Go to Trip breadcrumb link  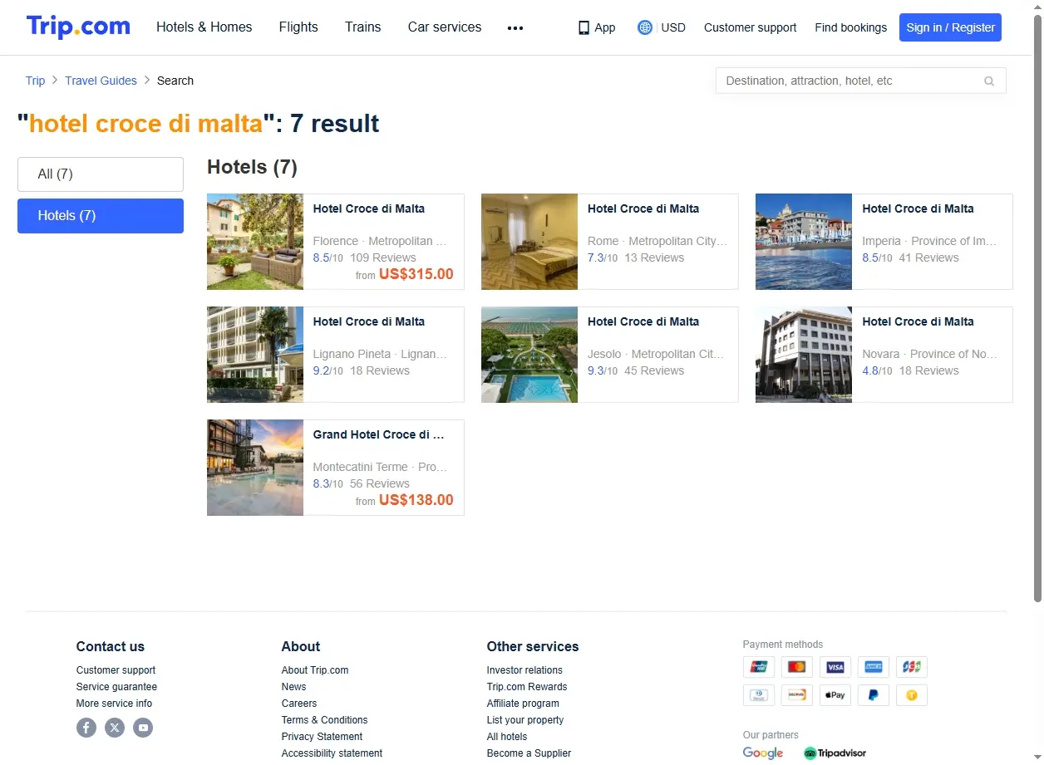(35, 81)
